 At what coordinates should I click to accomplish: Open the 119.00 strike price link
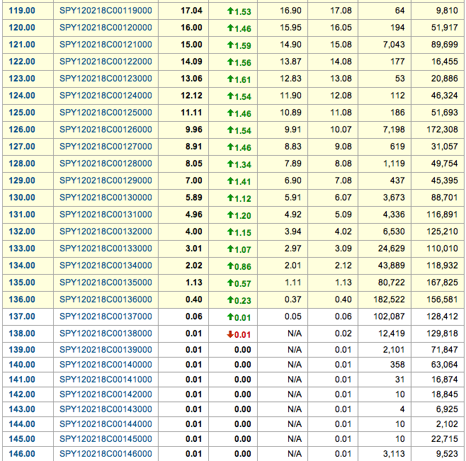tap(22, 11)
